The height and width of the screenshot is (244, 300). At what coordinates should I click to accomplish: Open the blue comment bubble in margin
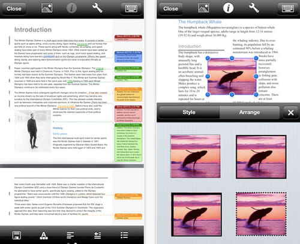click(128, 57)
